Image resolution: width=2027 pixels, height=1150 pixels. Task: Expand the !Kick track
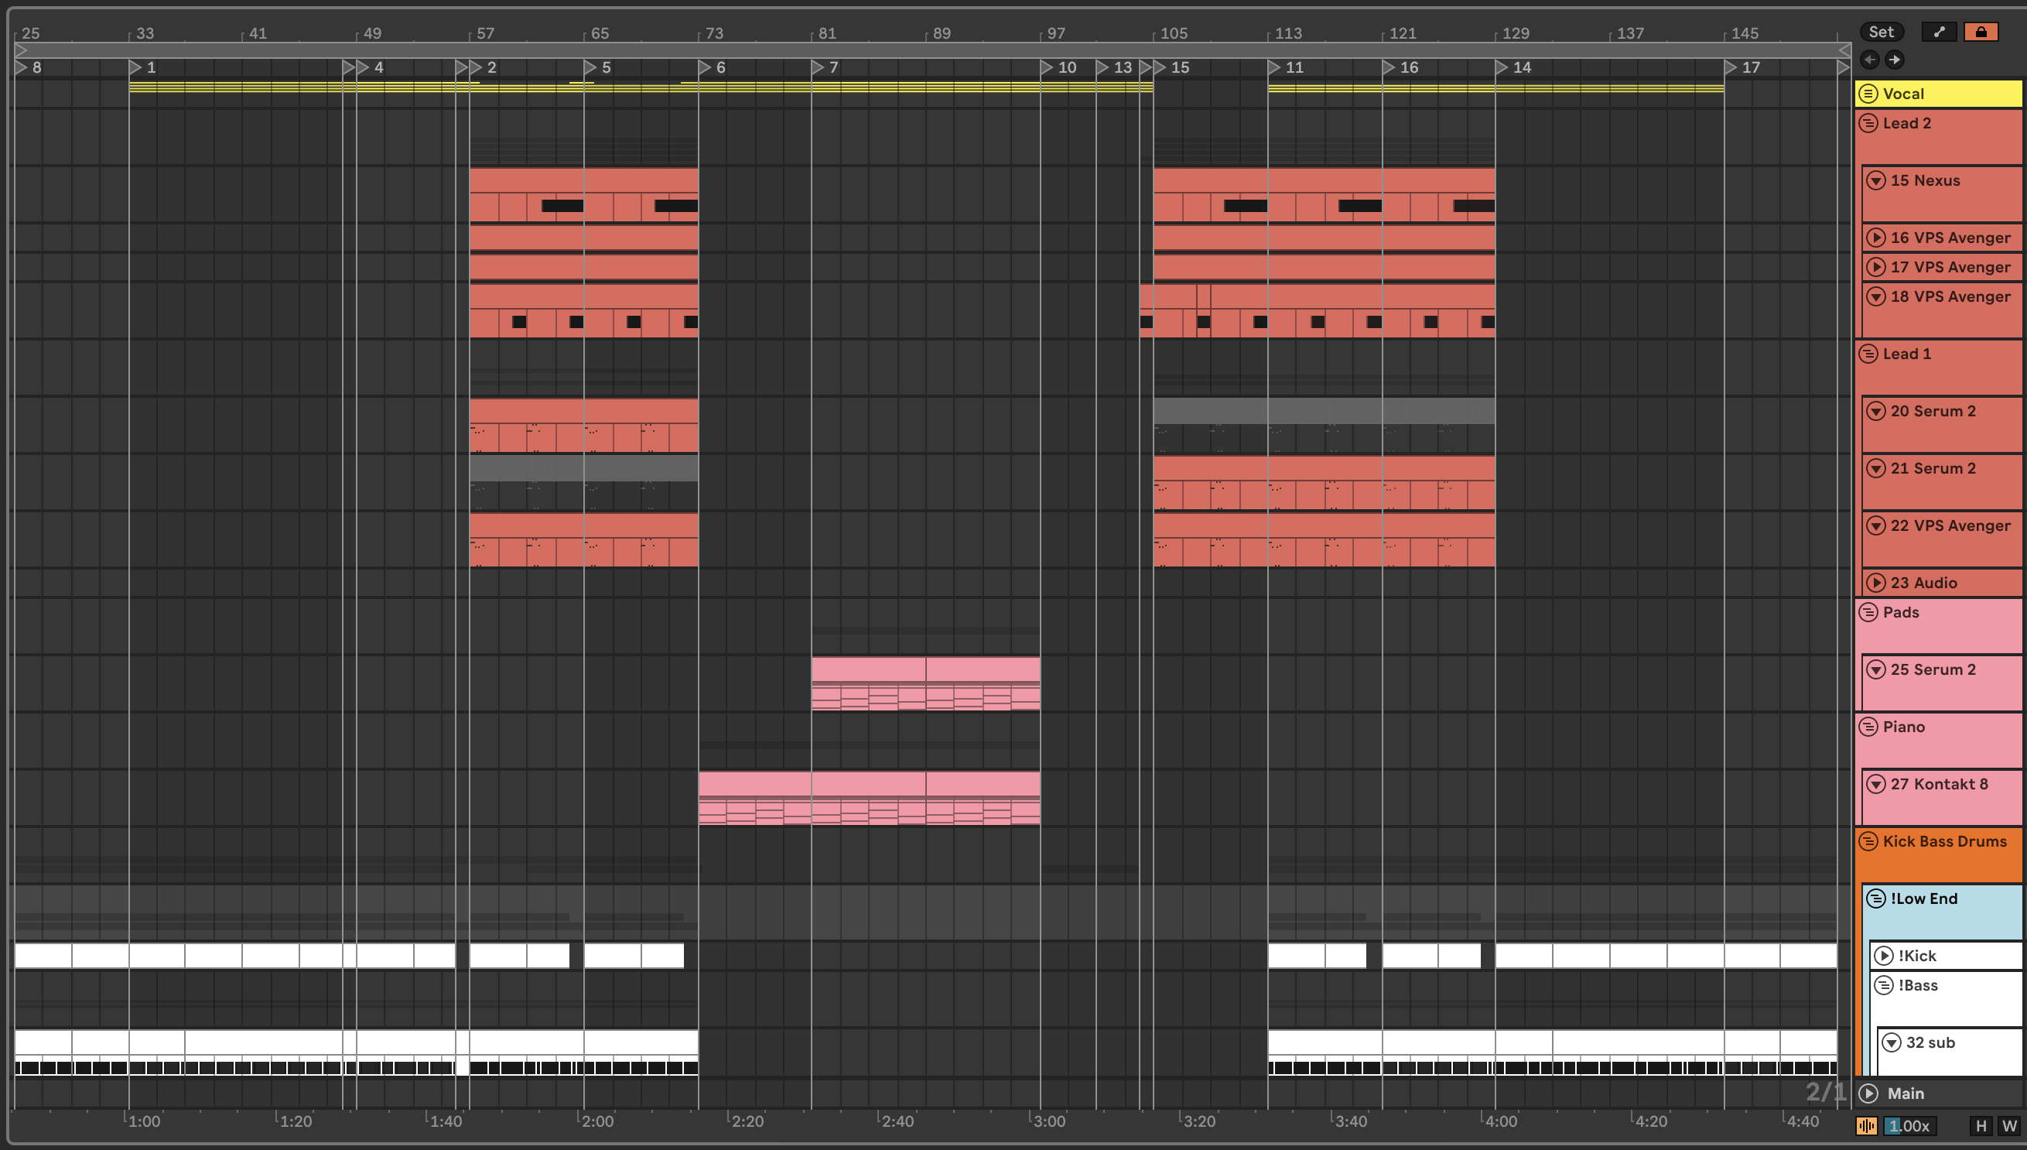[1884, 956]
